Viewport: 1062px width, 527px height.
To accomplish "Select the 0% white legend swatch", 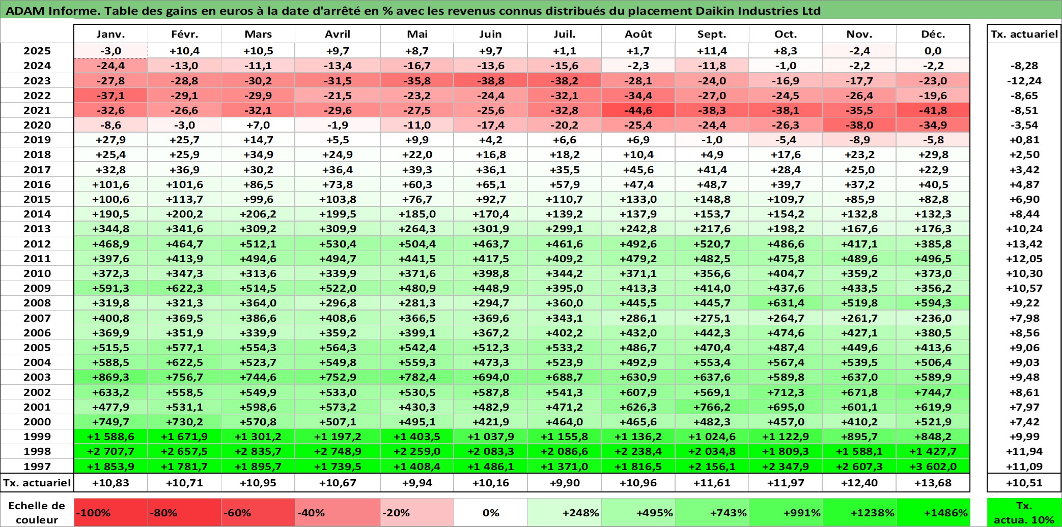I will [x=491, y=512].
